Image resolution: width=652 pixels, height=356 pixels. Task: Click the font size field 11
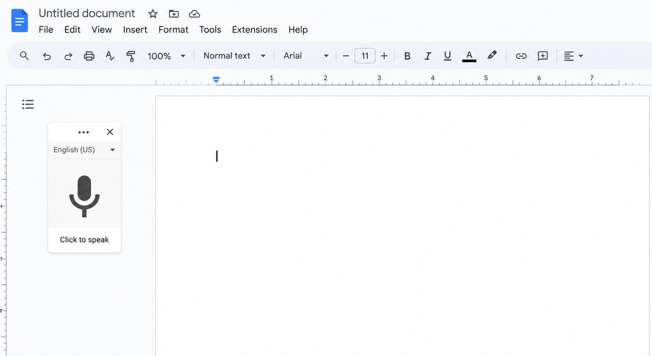pos(365,56)
